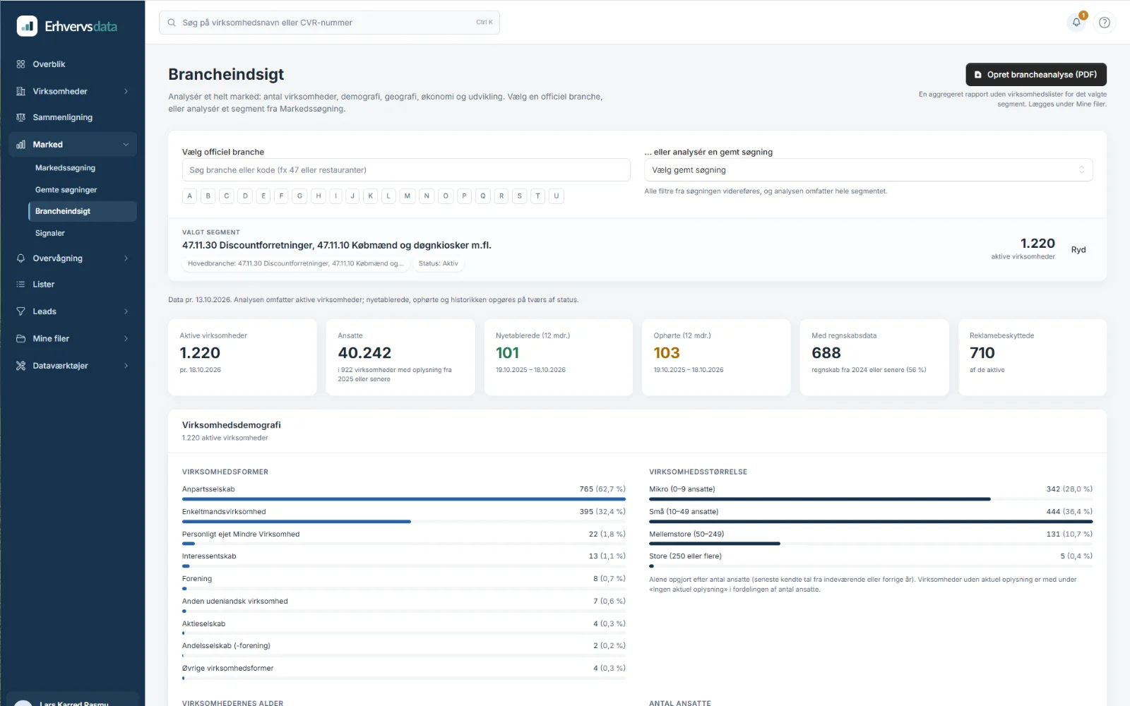
Task: Click the Dataværktøjer tools icon
Action: pyautogui.click(x=20, y=366)
